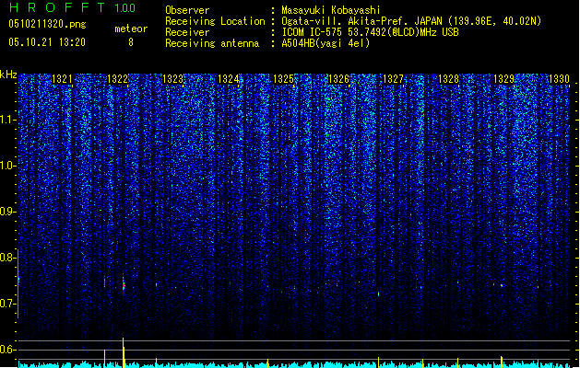Click the Receiving Location Ogata-vill. Akita-Pref. text
The image size is (580, 368).
(x=411, y=21)
